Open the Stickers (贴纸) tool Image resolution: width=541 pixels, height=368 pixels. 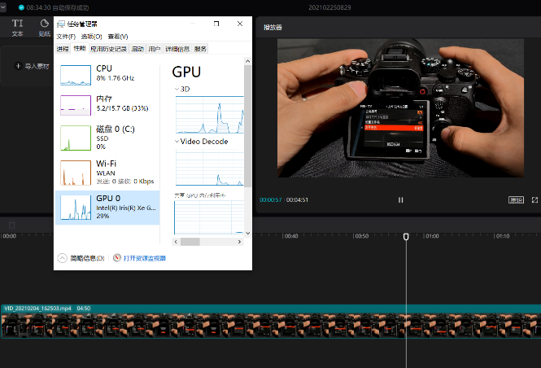point(44,27)
